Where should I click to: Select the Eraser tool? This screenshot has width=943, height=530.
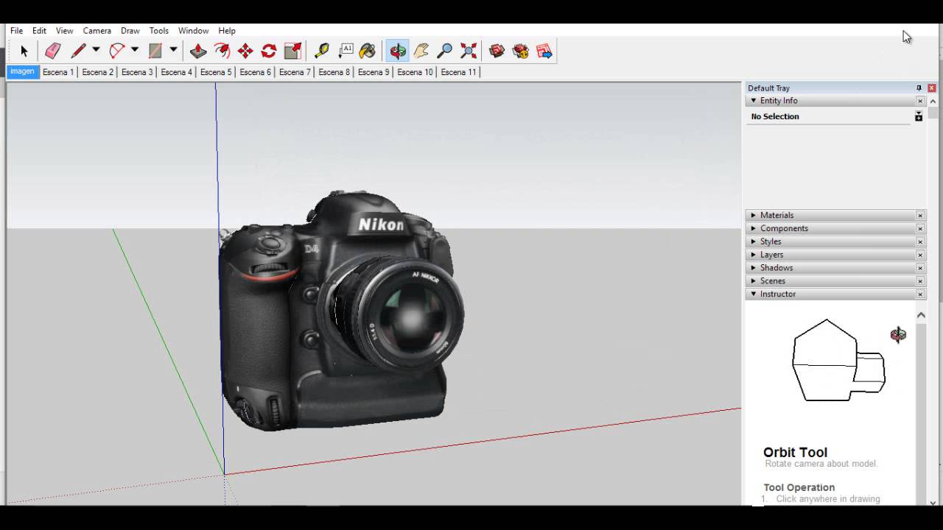coord(52,51)
